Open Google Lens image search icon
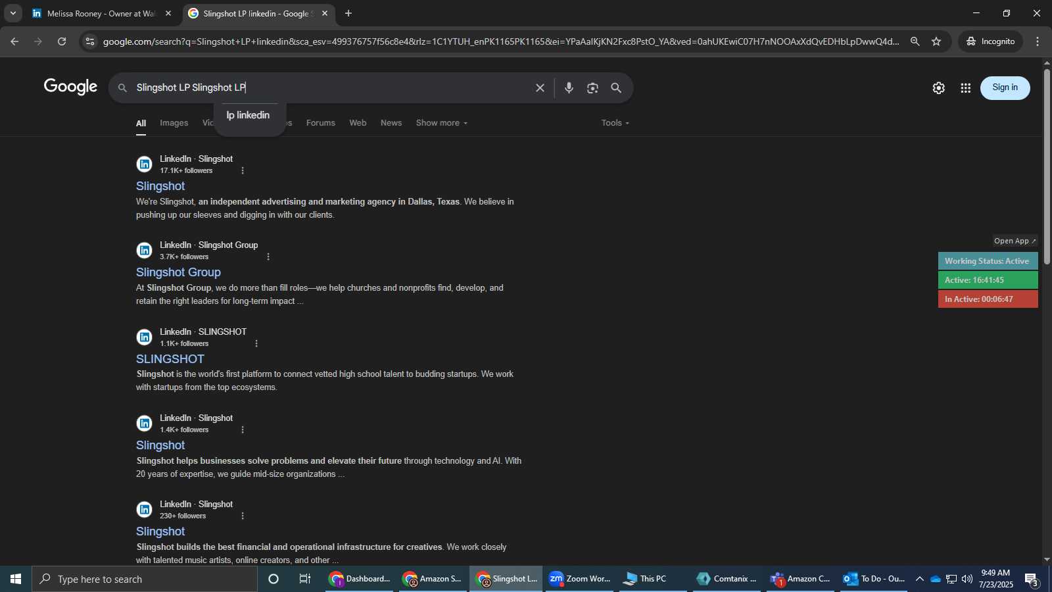This screenshot has width=1052, height=592. point(592,87)
